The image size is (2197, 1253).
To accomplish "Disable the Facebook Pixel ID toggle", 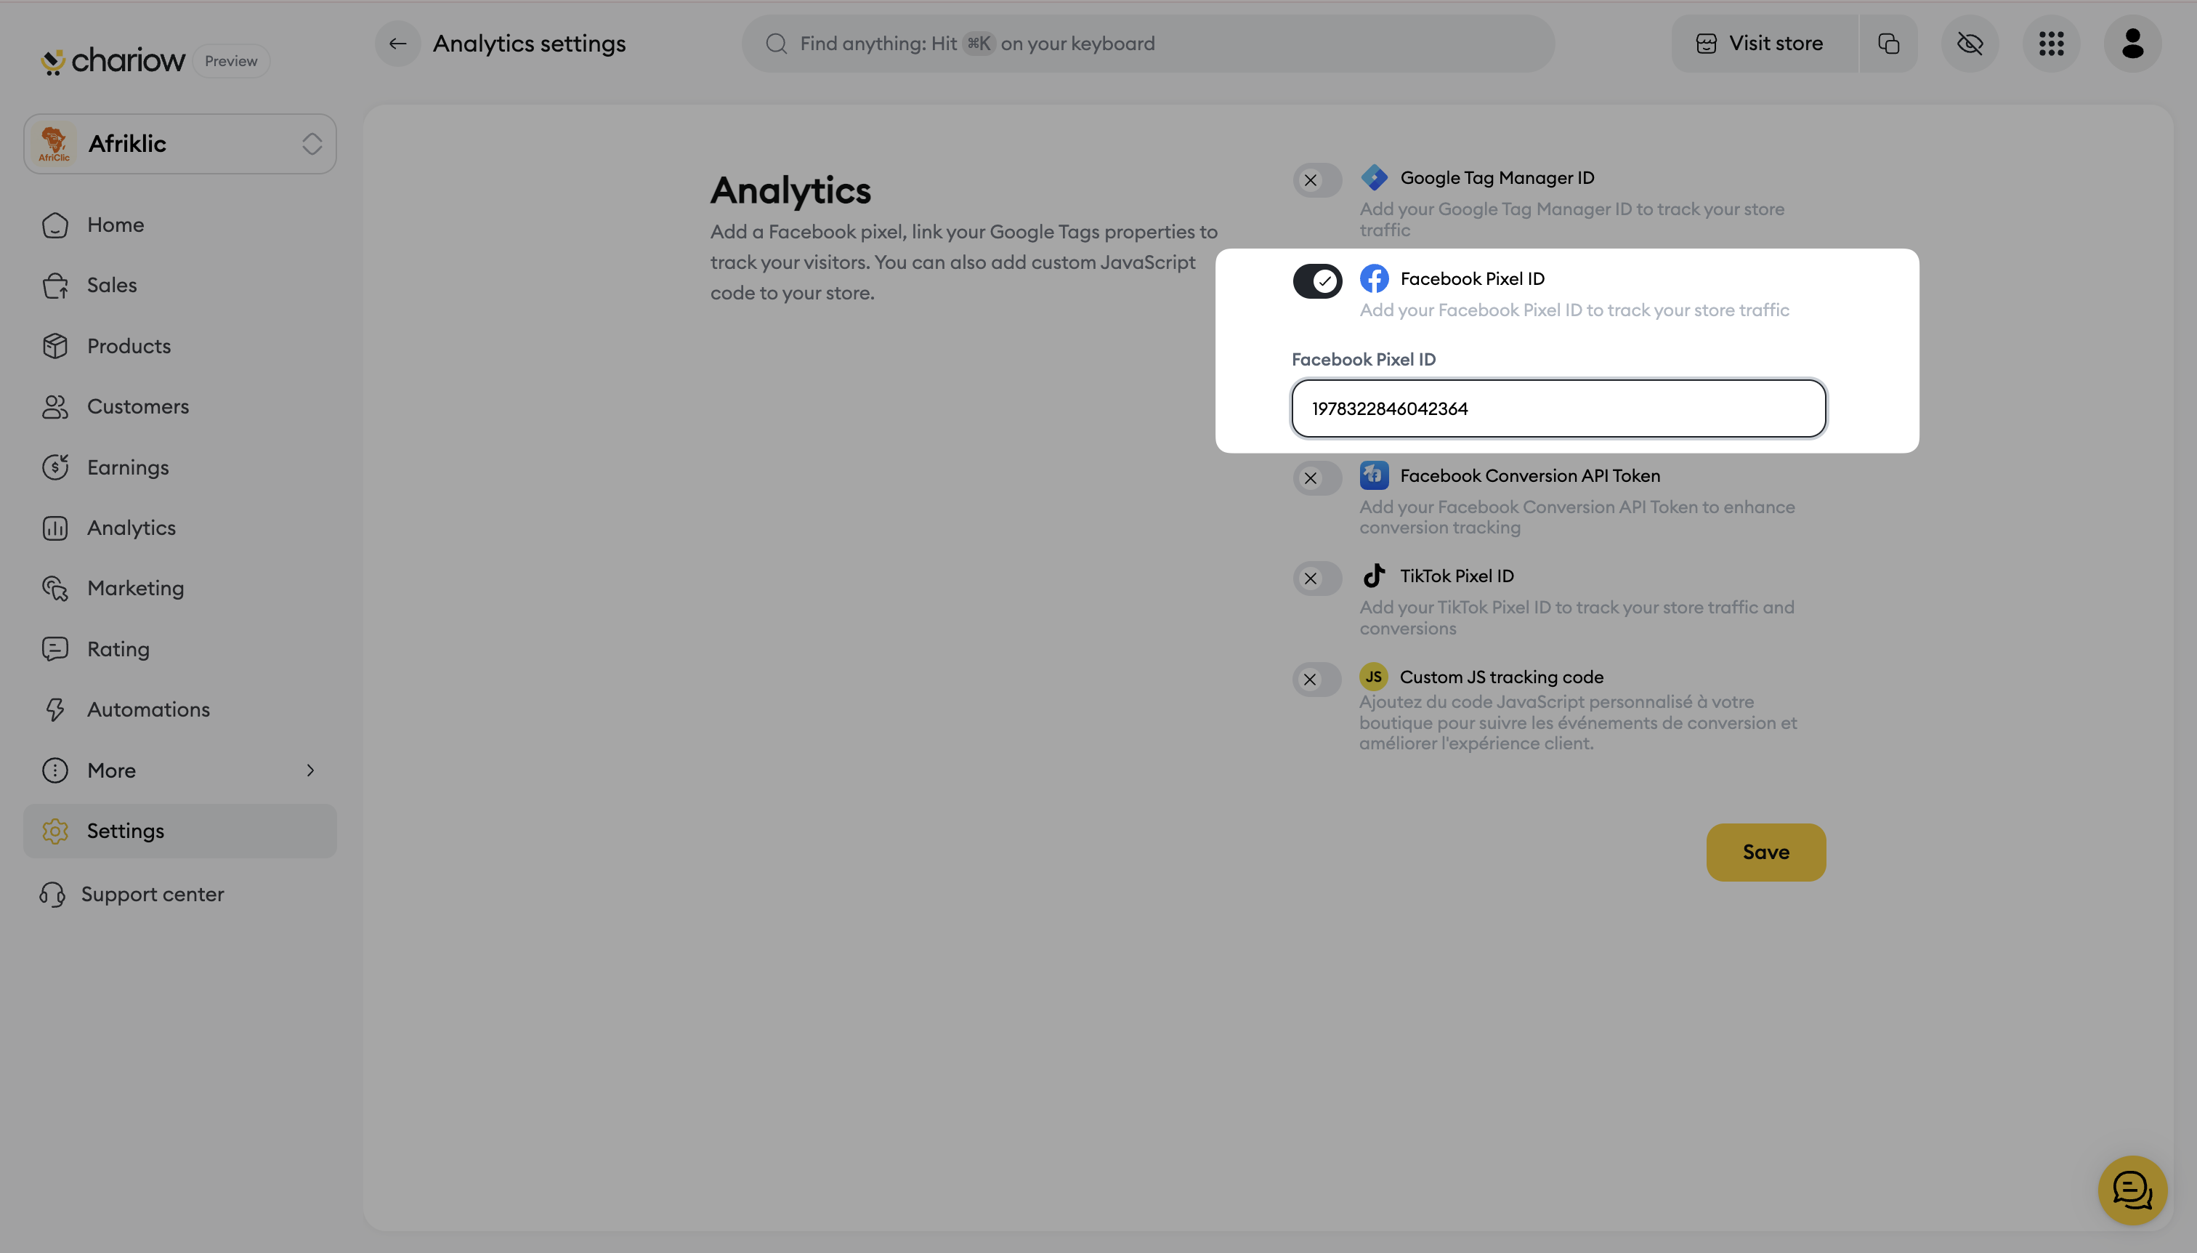I will point(1317,281).
